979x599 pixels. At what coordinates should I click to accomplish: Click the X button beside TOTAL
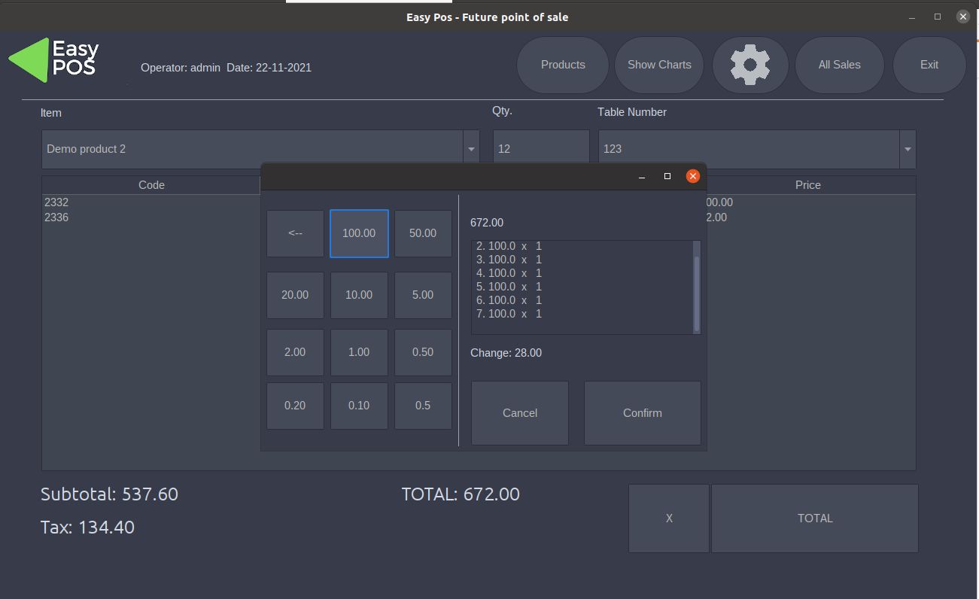click(668, 518)
